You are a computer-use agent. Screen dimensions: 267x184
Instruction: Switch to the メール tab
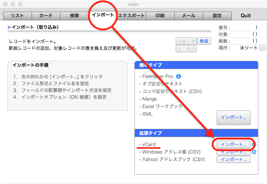click(189, 16)
